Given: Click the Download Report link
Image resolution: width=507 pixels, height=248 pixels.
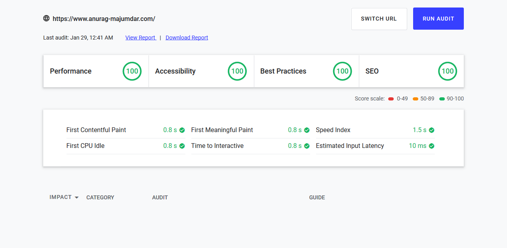Looking at the screenshot, I should (187, 38).
